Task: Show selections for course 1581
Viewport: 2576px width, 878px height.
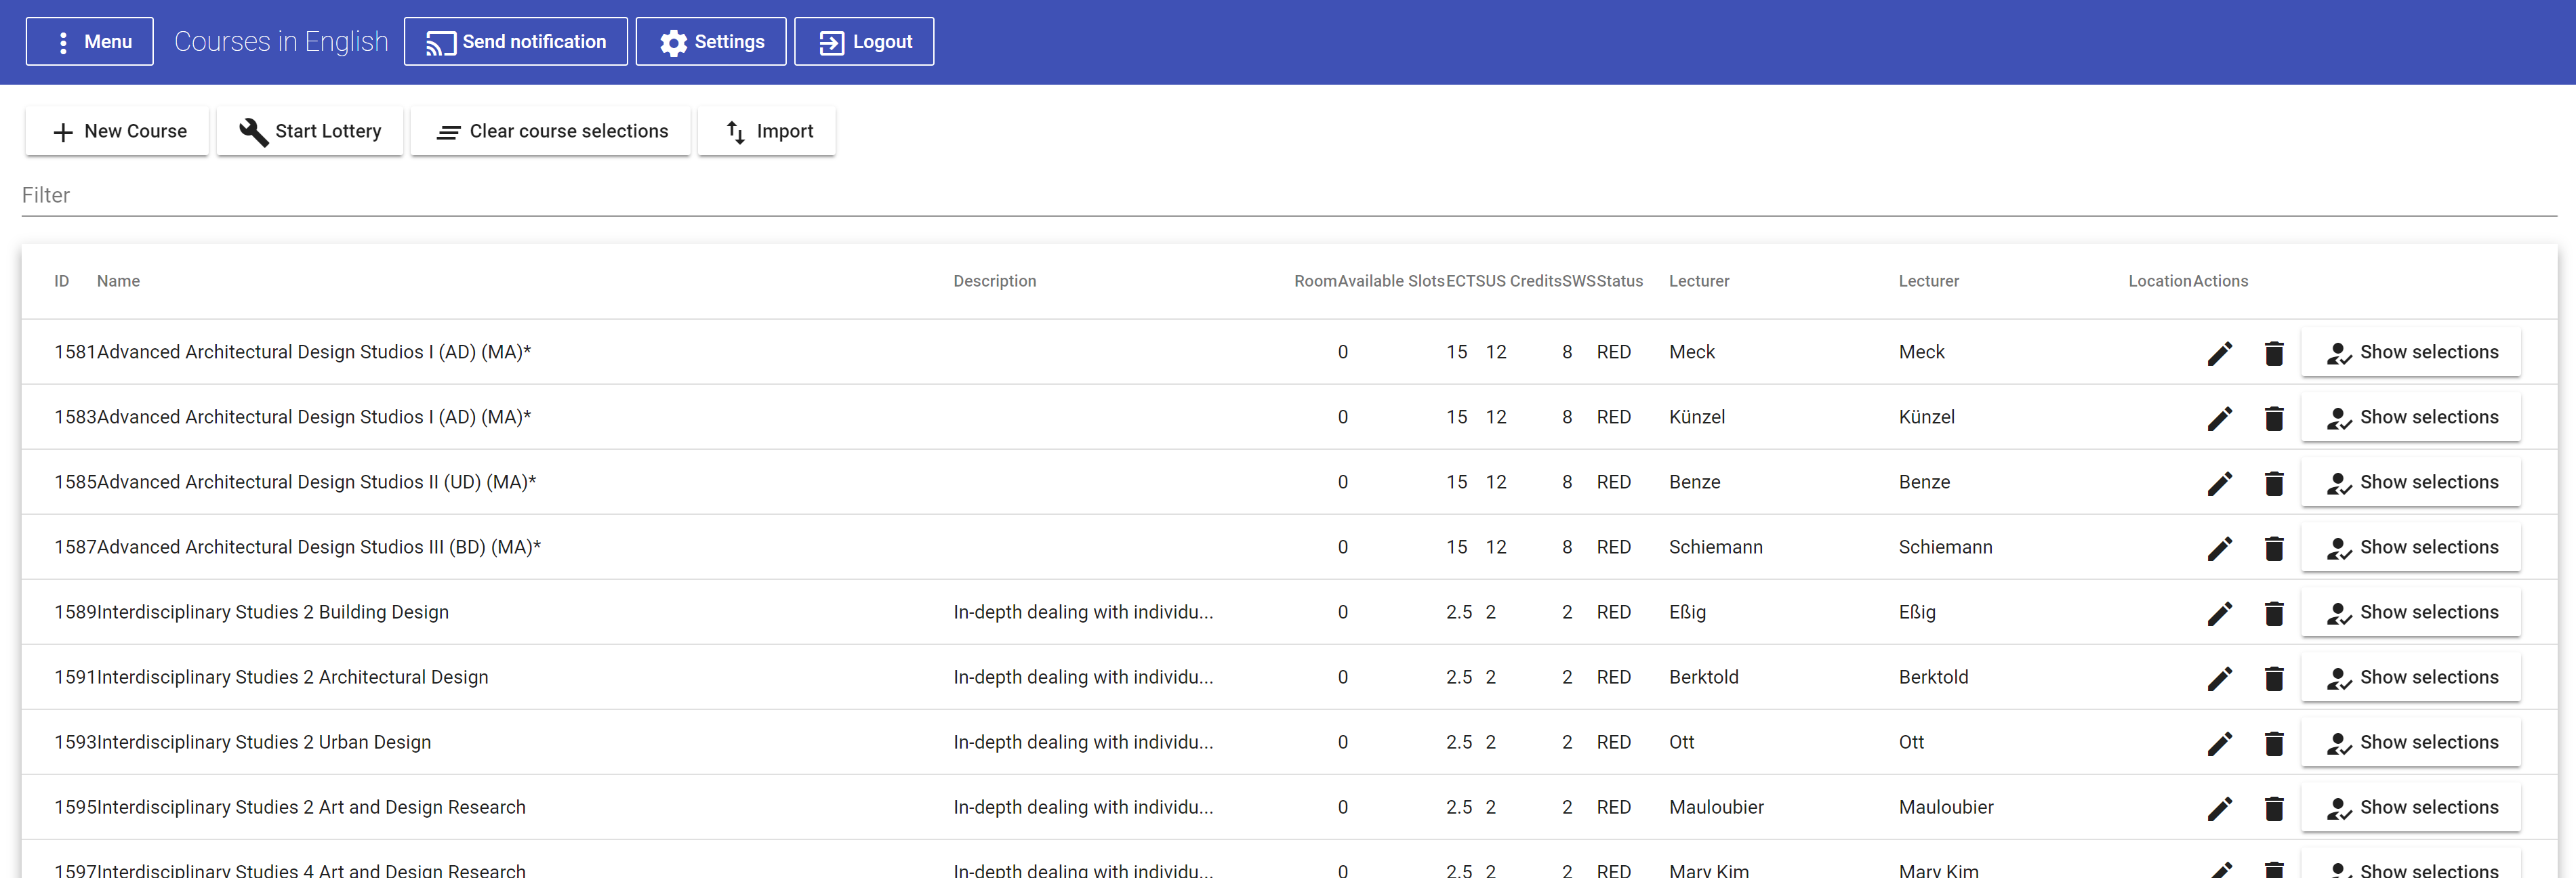Action: (x=2410, y=352)
